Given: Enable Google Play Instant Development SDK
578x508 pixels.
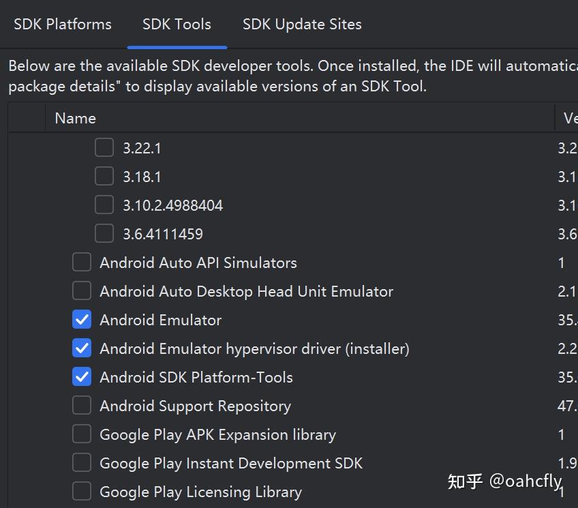Looking at the screenshot, I should coord(81,462).
